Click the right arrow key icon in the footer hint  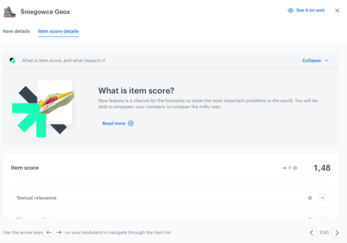pyautogui.click(x=59, y=232)
